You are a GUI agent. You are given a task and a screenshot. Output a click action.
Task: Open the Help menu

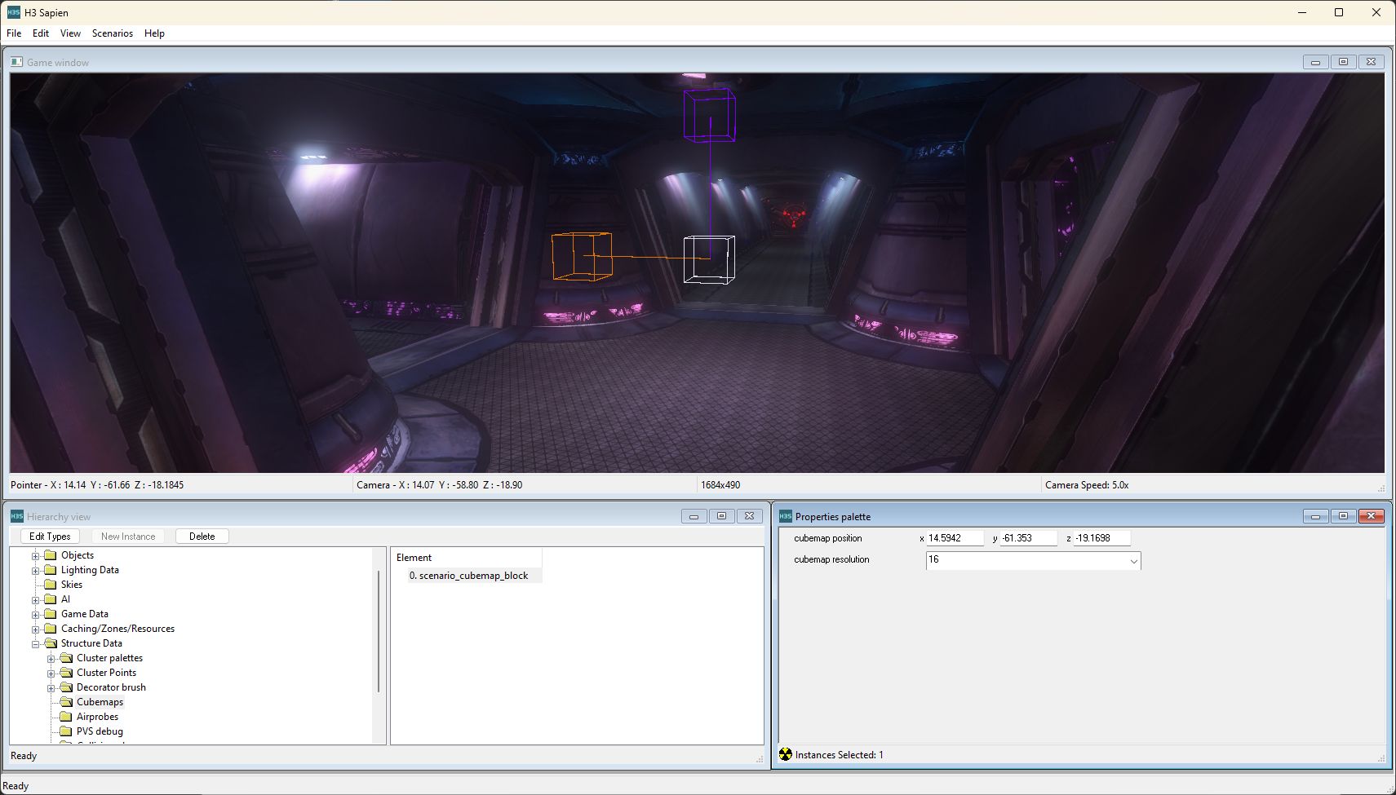pyautogui.click(x=154, y=33)
